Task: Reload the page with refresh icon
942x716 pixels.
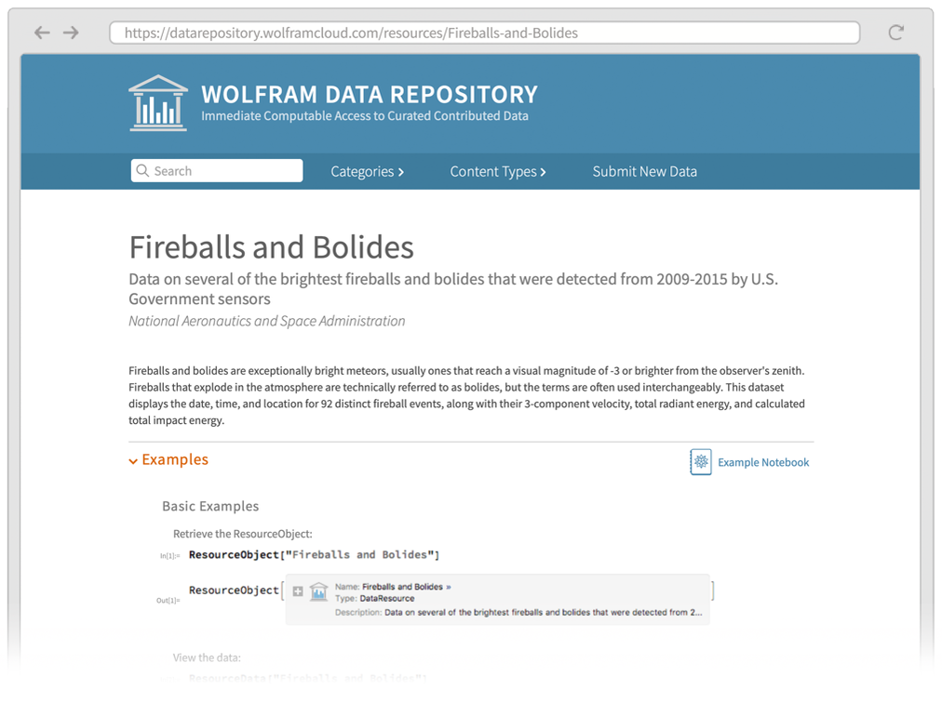Action: pyautogui.click(x=896, y=33)
